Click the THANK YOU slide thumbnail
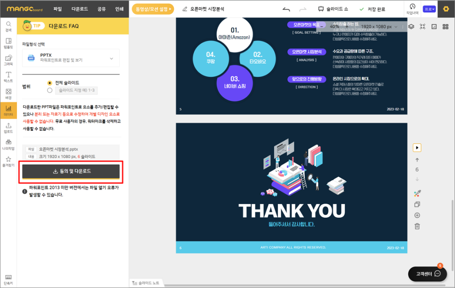The image size is (455, 288). (x=292, y=188)
